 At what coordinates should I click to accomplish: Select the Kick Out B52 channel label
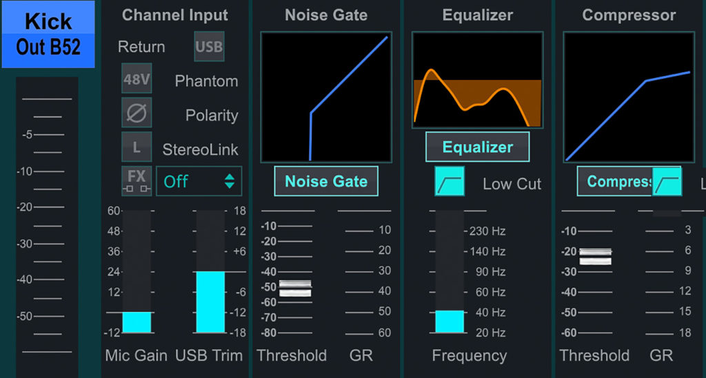(x=48, y=34)
